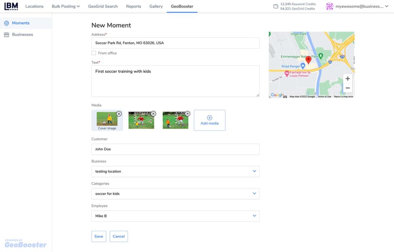Switch to the Reports tab
394x252 pixels.
pyautogui.click(x=134, y=6)
